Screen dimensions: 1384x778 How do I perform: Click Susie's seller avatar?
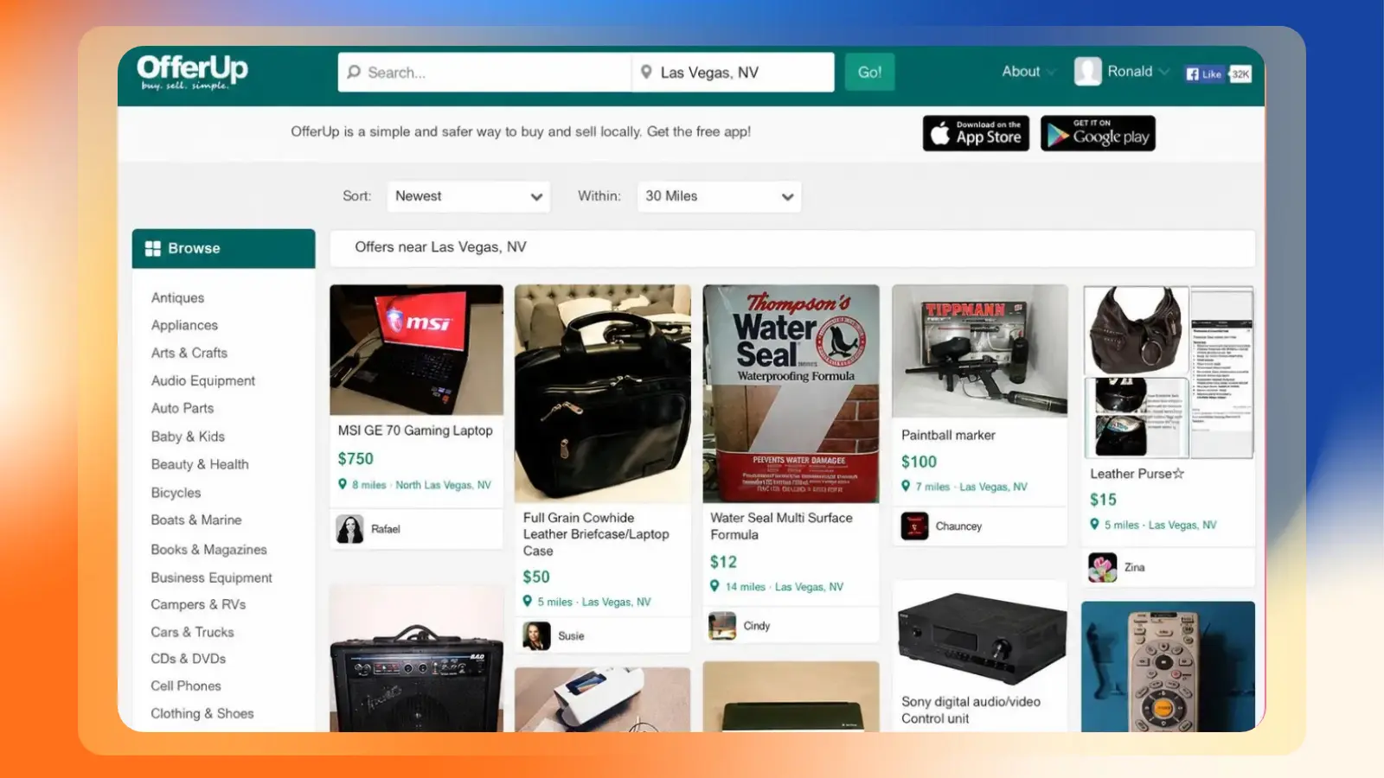(x=536, y=635)
